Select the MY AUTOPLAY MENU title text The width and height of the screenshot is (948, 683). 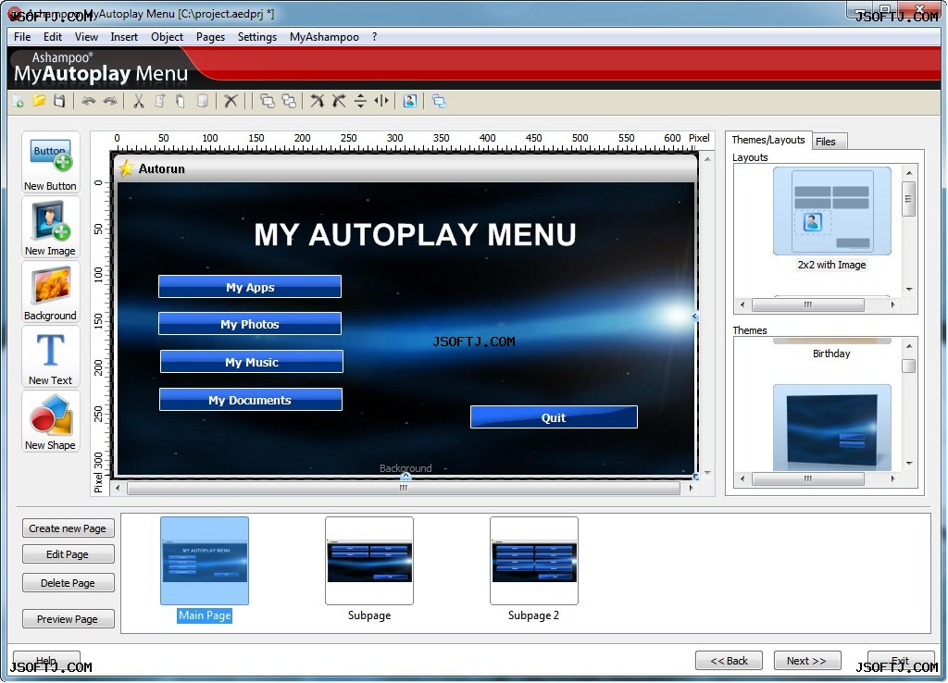(x=415, y=234)
